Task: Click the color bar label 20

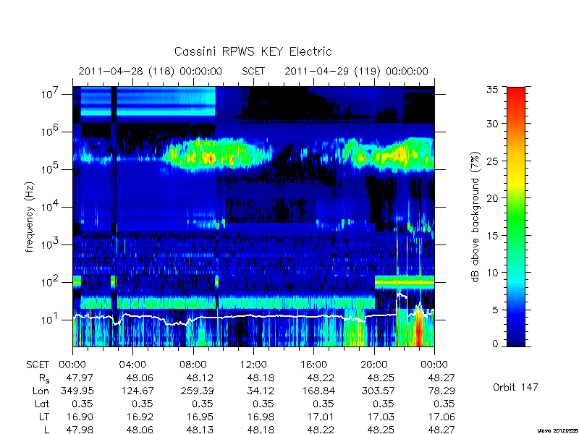Action: [492, 198]
